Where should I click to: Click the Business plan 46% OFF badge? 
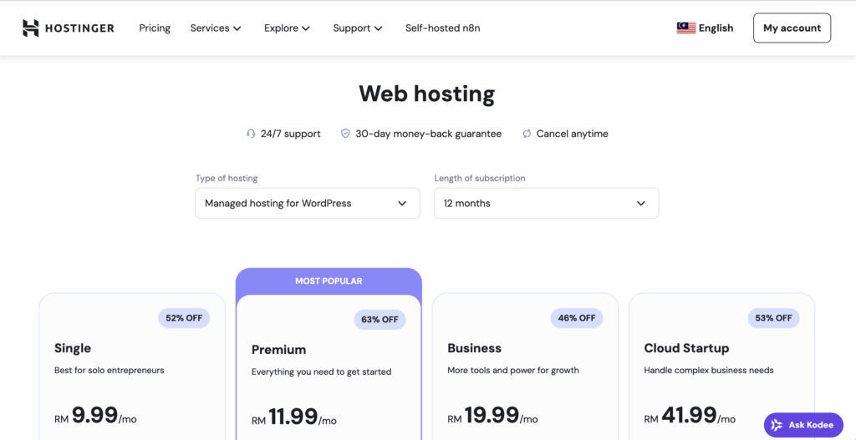tap(576, 318)
